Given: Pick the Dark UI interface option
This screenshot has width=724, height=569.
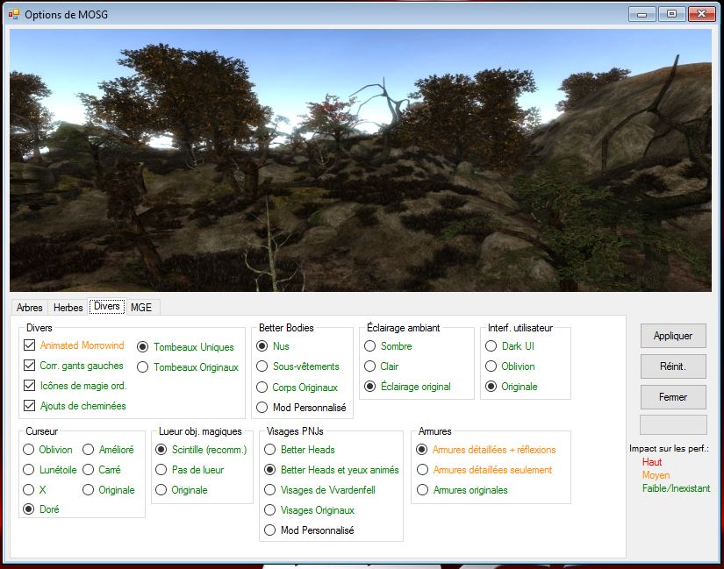Looking at the screenshot, I should pos(491,346).
